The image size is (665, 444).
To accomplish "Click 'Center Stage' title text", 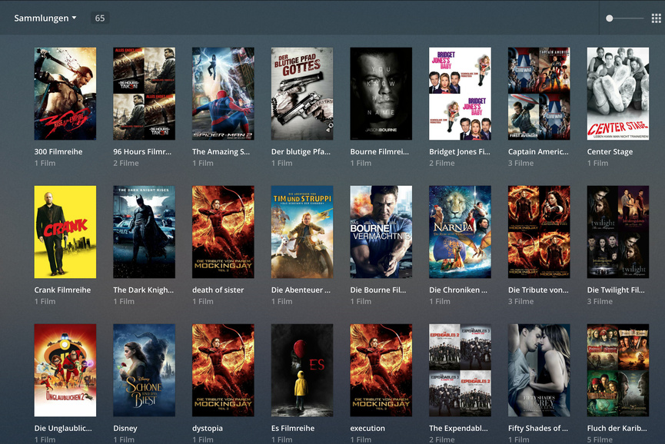I will [x=610, y=151].
